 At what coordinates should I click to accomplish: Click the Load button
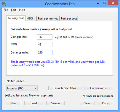[x=33, y=103]
